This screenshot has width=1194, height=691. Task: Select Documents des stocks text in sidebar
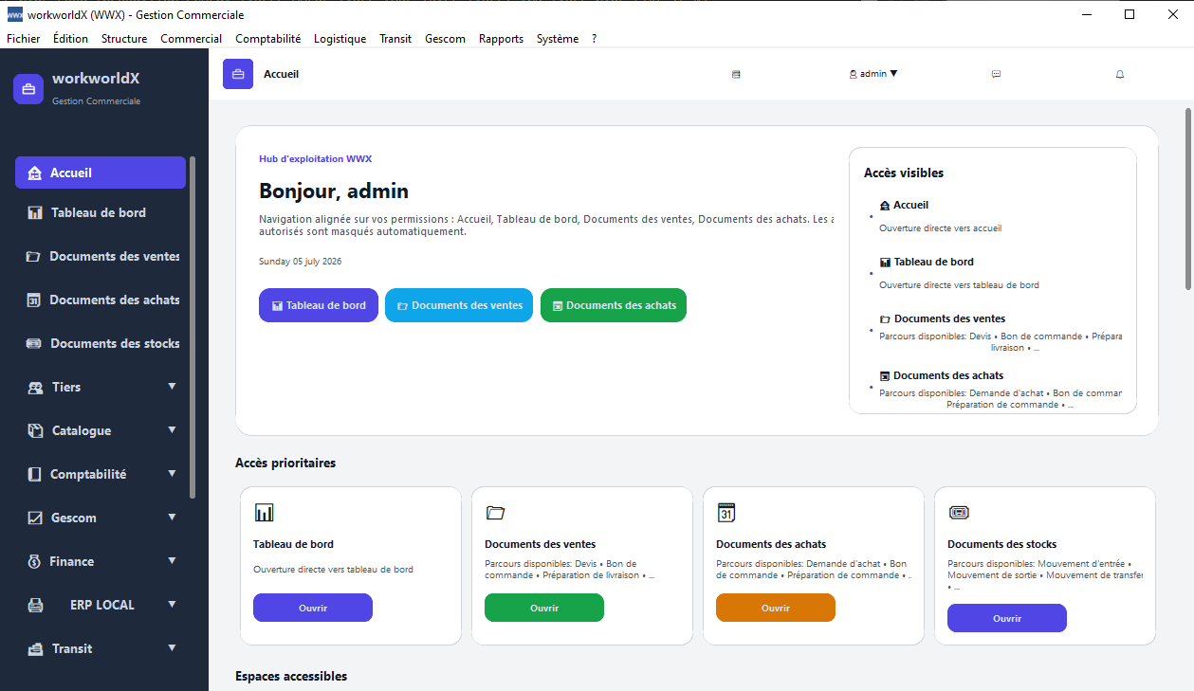pos(115,344)
